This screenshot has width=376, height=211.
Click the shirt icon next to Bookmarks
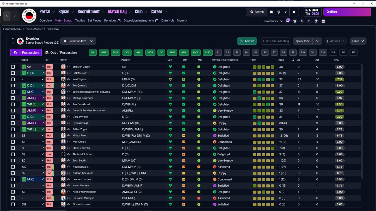[295, 21]
